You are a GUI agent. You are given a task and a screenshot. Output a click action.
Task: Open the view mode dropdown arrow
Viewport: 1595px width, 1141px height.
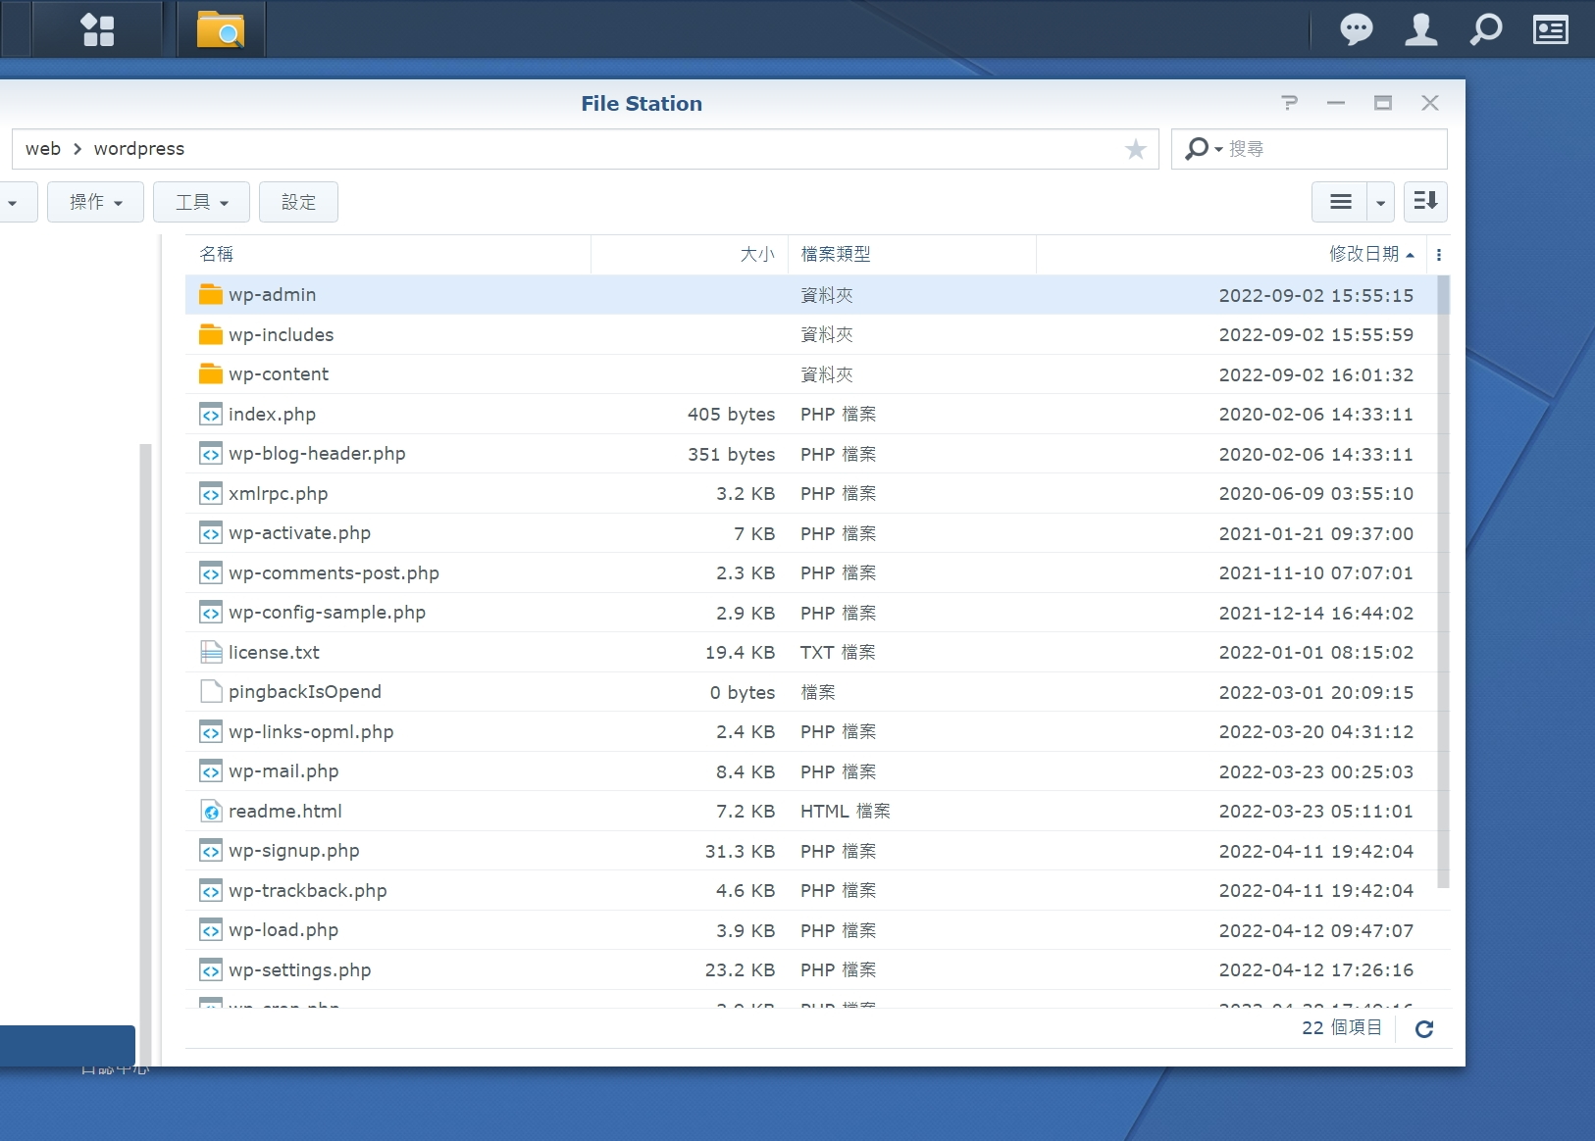(1381, 202)
